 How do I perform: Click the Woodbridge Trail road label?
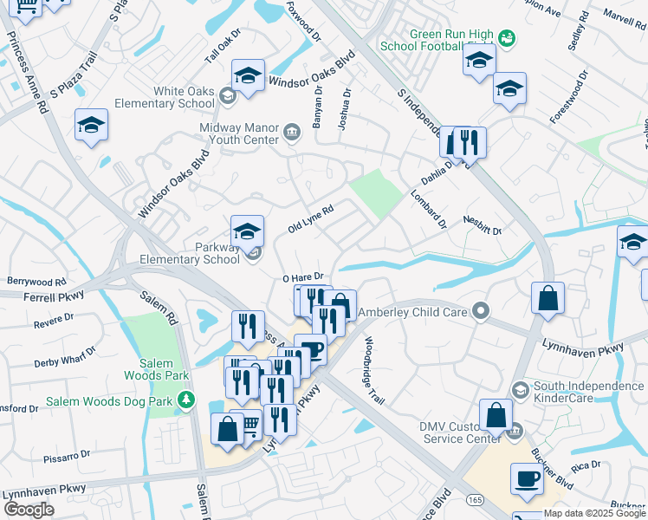click(373, 370)
